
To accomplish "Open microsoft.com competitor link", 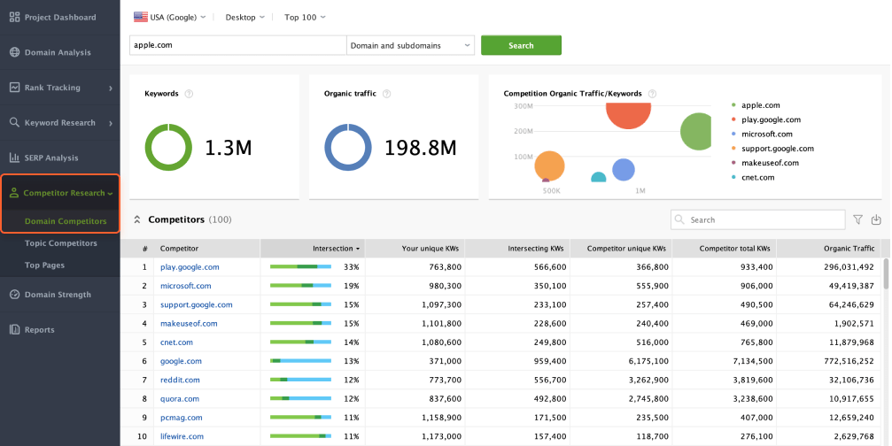I will pyautogui.click(x=185, y=286).
